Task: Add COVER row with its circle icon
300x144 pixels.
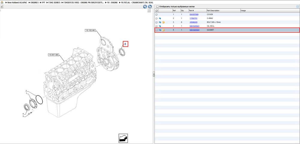Action: click(x=156, y=14)
